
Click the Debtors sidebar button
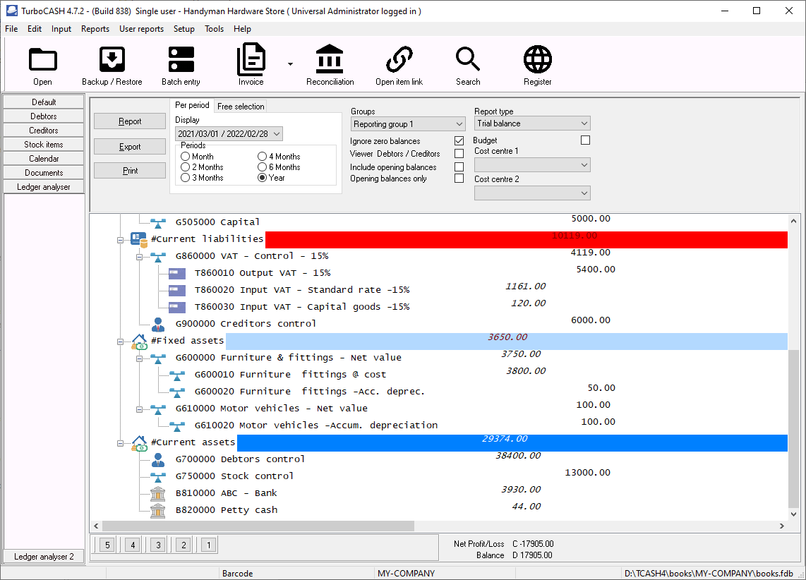point(44,116)
